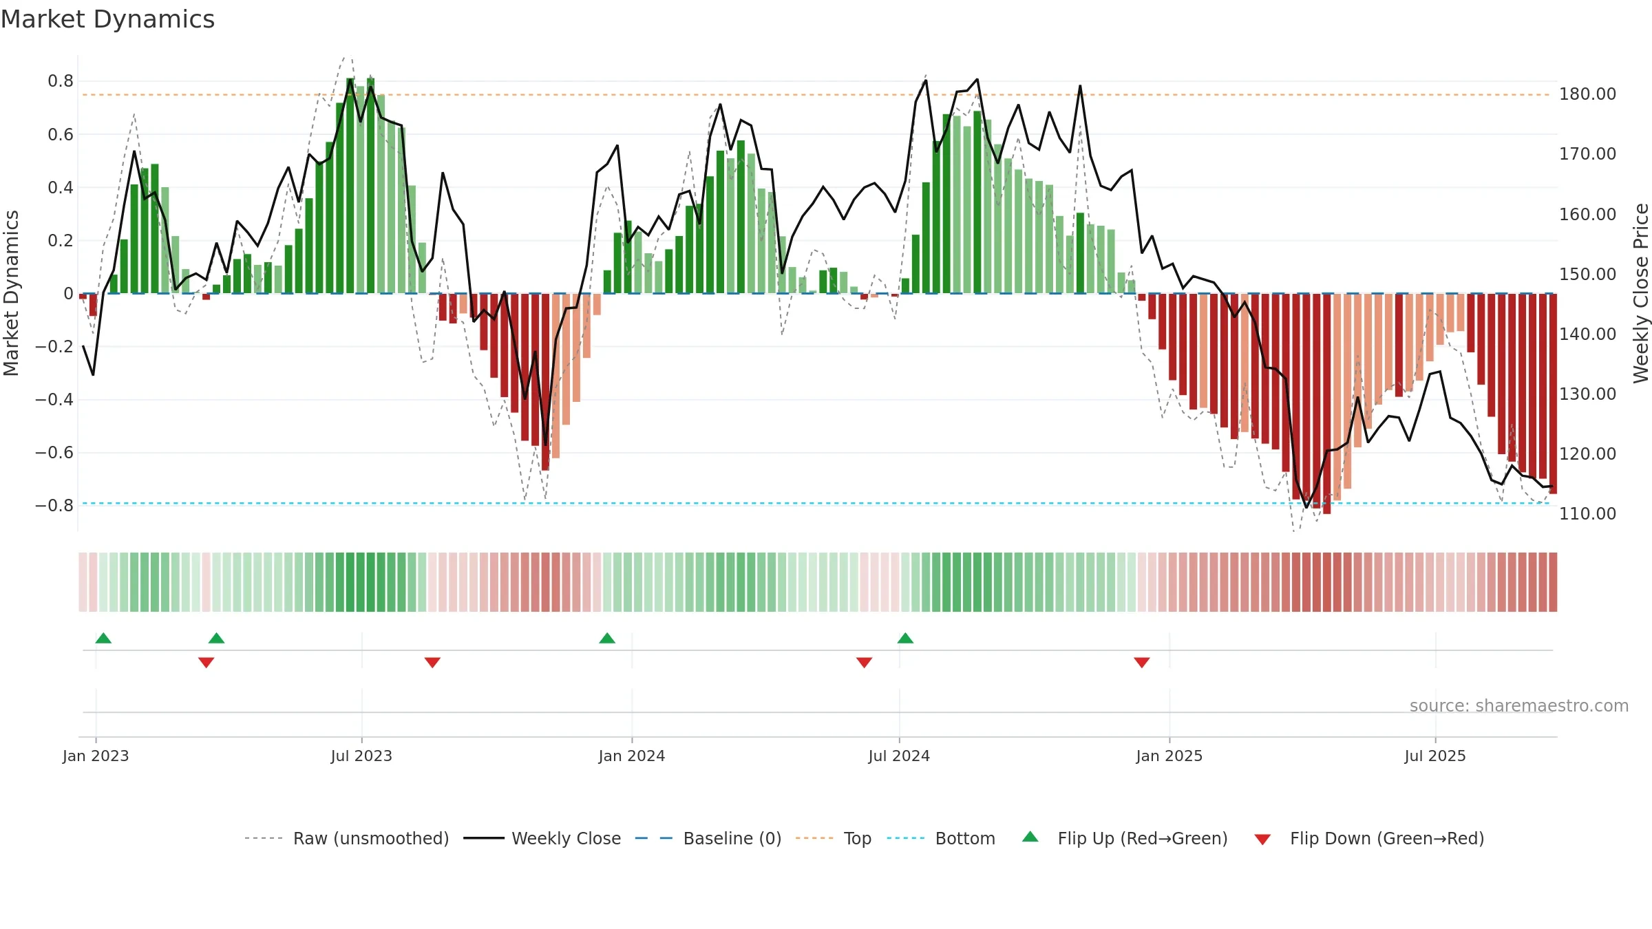Click the Market Dynamics chart title
Viewport: 1652px width, 929px height.
pos(107,19)
